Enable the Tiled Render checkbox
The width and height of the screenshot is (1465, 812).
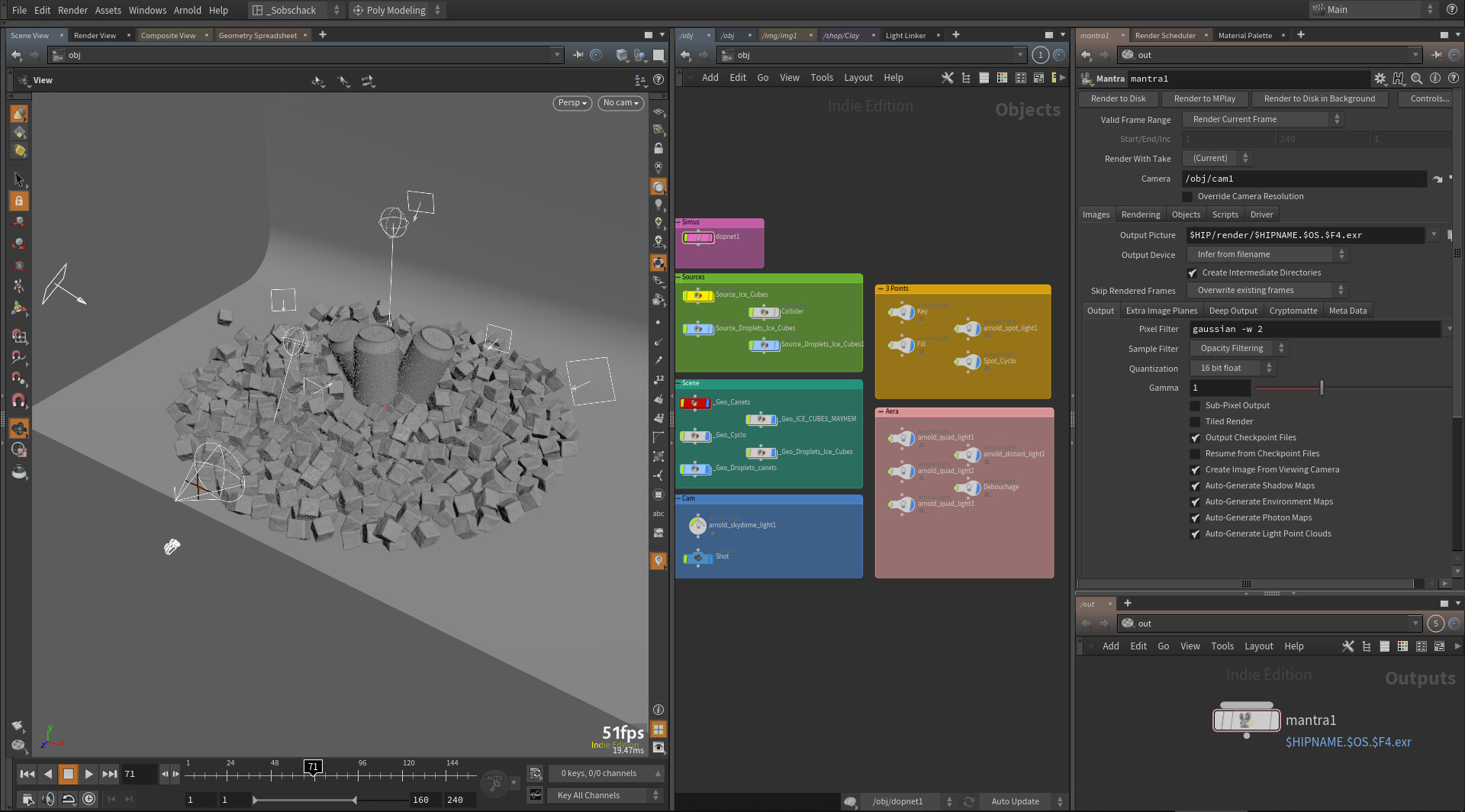pyautogui.click(x=1195, y=422)
